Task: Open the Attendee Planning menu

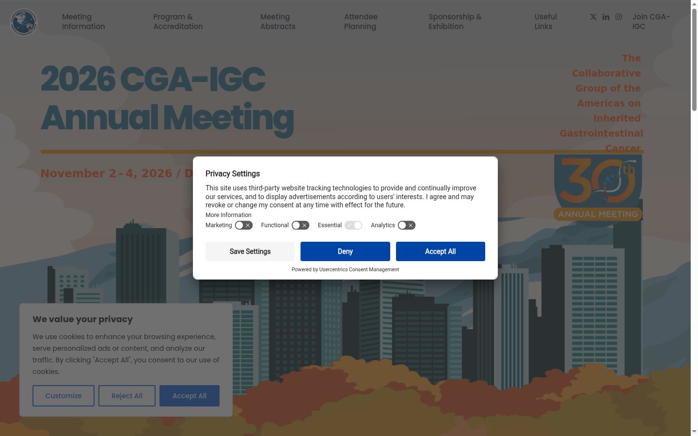Action: pyautogui.click(x=361, y=22)
